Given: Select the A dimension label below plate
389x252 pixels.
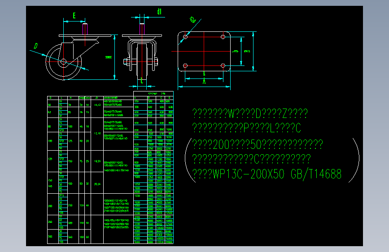Looking at the screenshot, I should [204, 81].
